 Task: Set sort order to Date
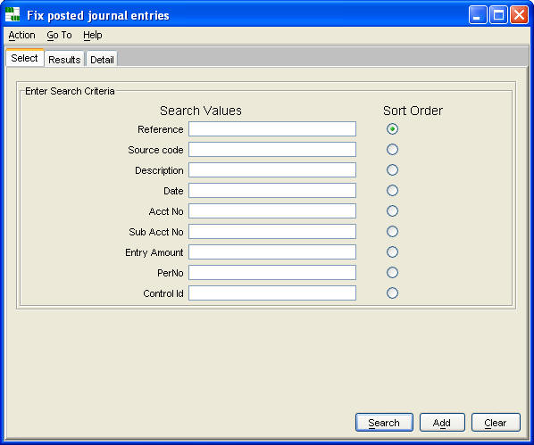pyautogui.click(x=392, y=191)
